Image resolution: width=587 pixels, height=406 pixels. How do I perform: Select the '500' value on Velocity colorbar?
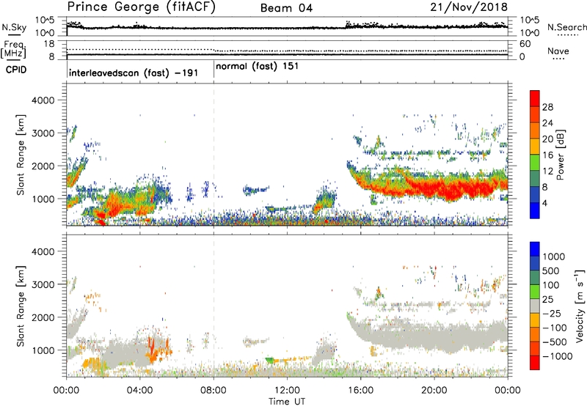551,271
